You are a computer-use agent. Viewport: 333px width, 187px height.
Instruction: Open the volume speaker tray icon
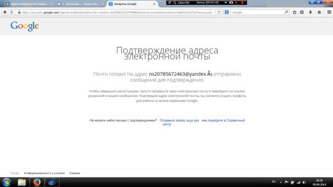304,182
